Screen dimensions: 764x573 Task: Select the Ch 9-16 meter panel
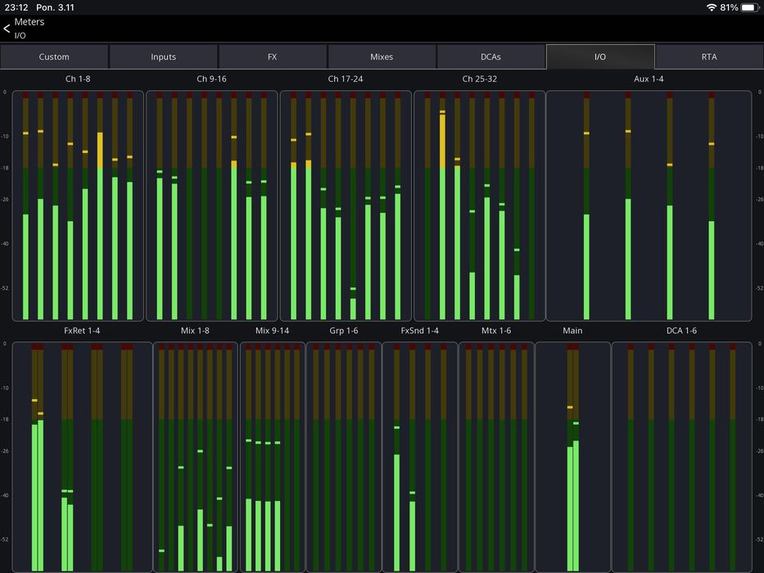(212, 205)
